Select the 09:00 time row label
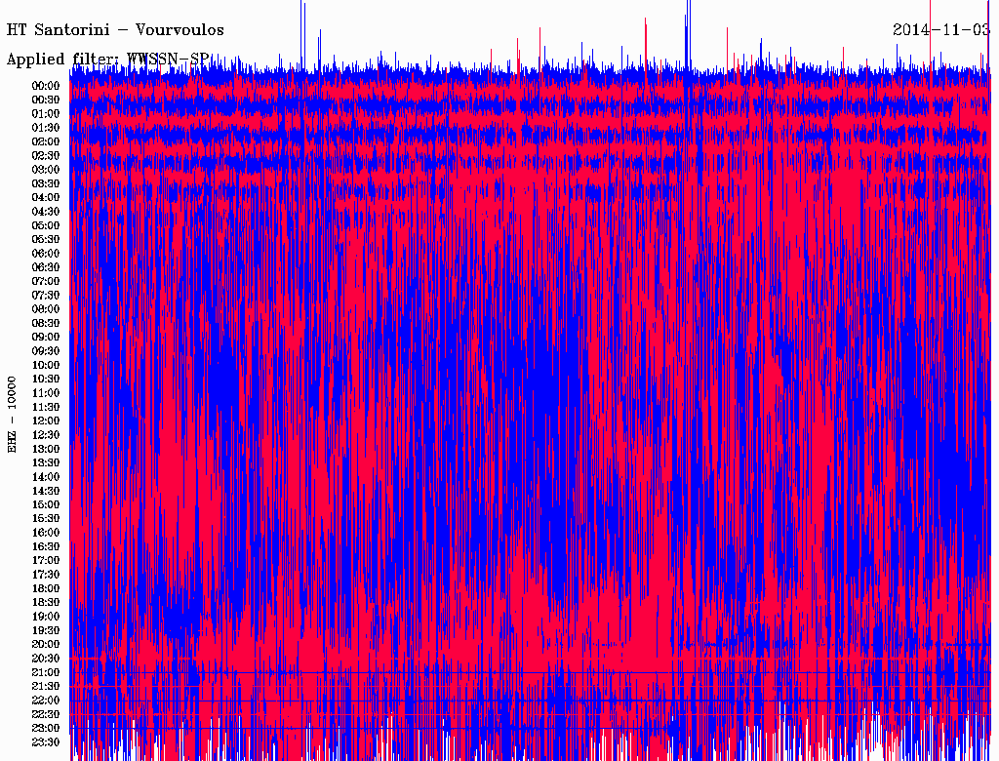The height and width of the screenshot is (761, 999). coord(46,337)
